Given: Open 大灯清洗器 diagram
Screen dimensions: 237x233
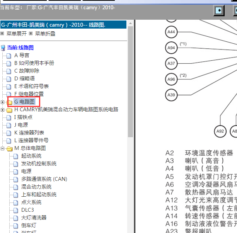Looking at the screenshot, I should point(34,218).
